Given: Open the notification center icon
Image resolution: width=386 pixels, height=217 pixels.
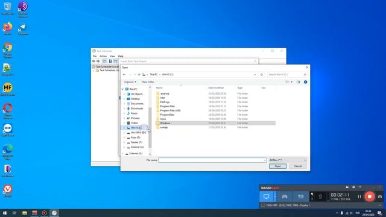Looking at the screenshot, I should 379,213.
